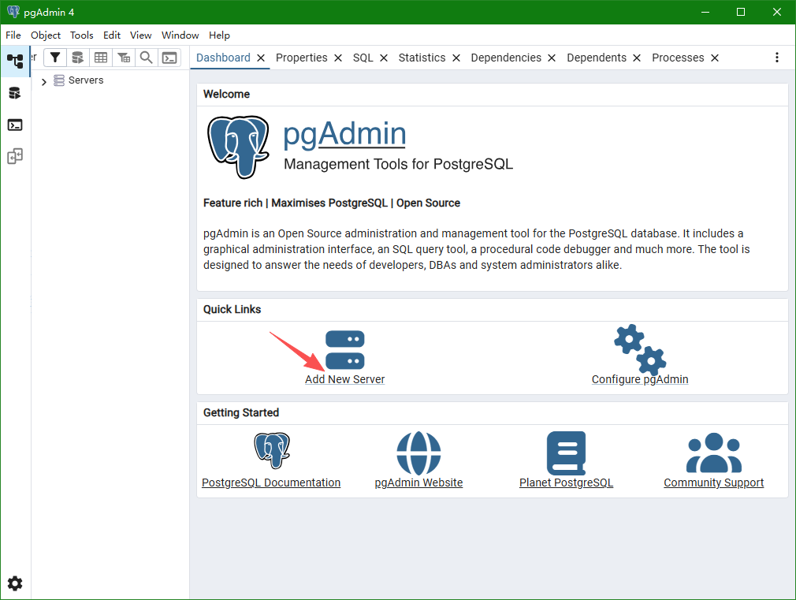The height and width of the screenshot is (600, 796).
Task: Open the schema diff sidebar icon
Action: click(x=15, y=156)
